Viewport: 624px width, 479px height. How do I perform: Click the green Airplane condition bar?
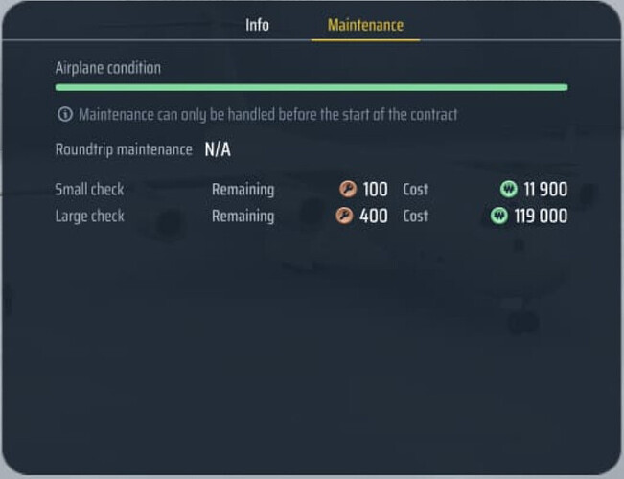click(x=312, y=87)
